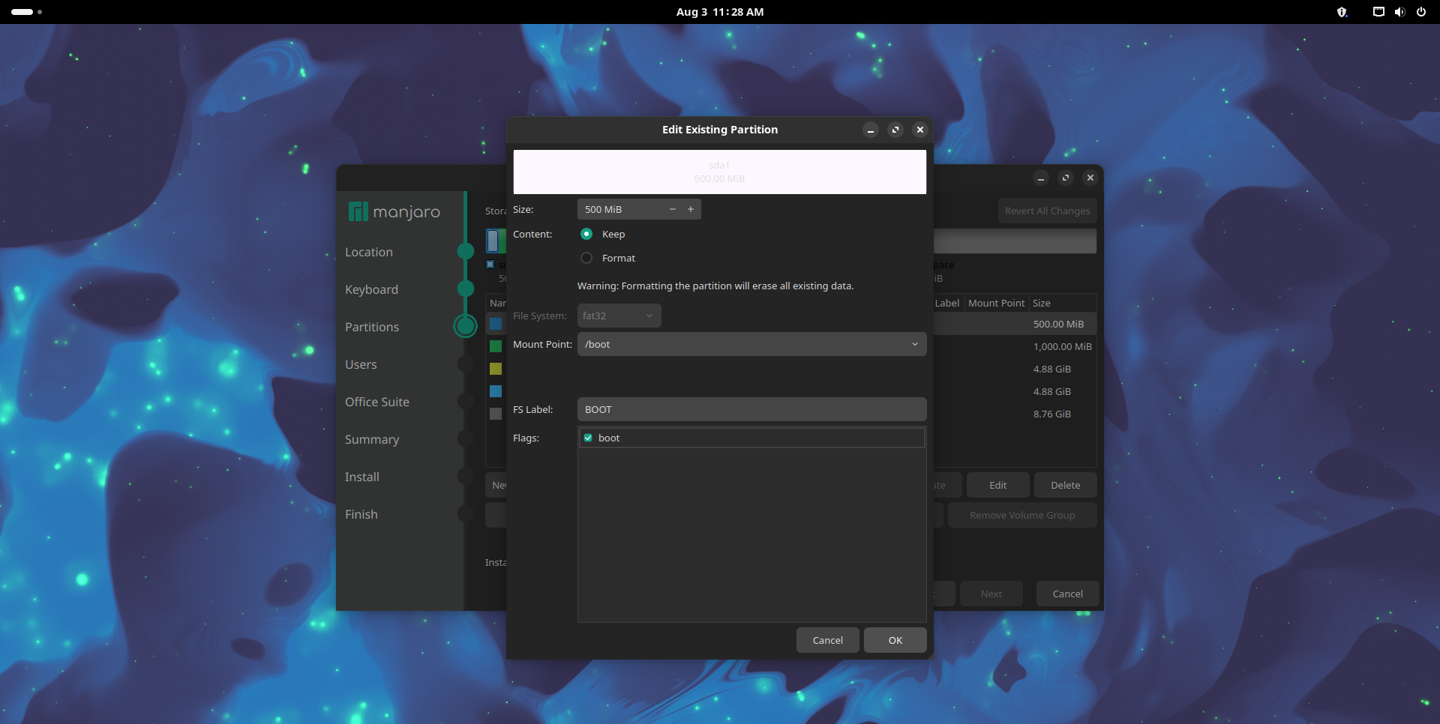Increase partition size with plus button
The image size is (1440, 724).
(691, 209)
